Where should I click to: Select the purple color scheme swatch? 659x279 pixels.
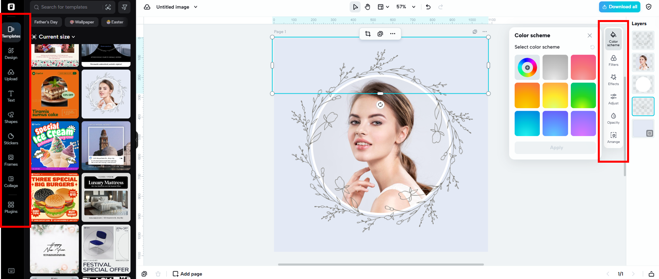tap(583, 124)
